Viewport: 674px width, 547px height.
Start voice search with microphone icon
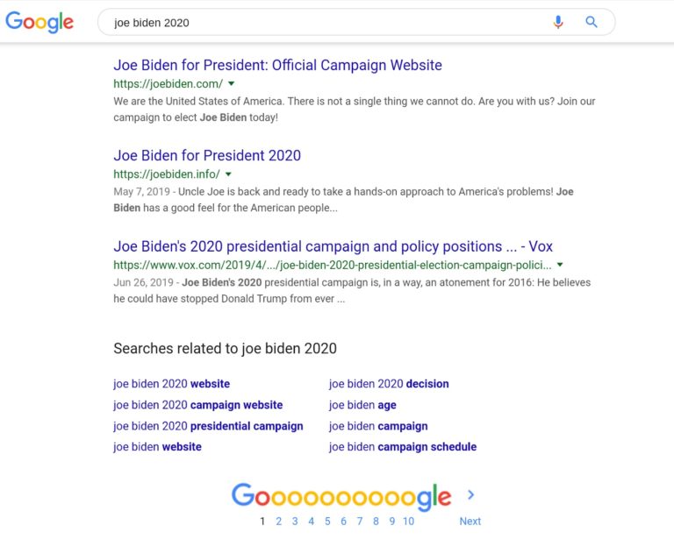558,22
